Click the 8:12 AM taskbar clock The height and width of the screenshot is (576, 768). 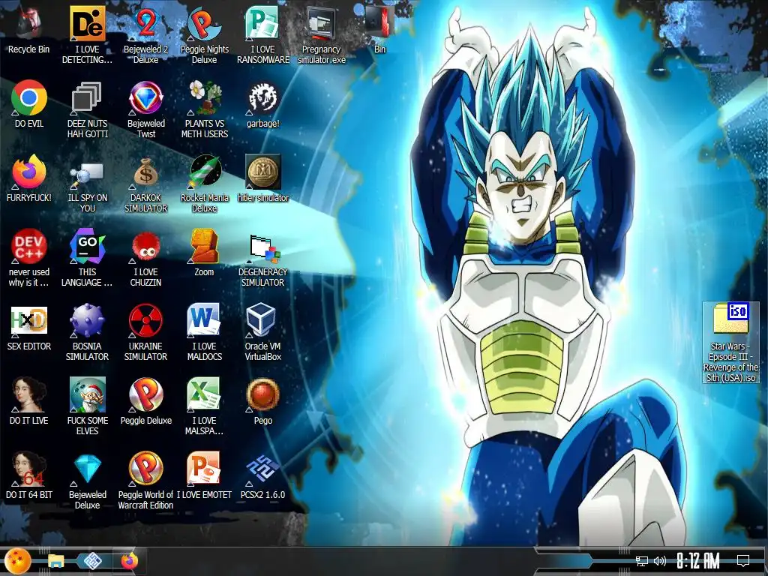[698, 561]
